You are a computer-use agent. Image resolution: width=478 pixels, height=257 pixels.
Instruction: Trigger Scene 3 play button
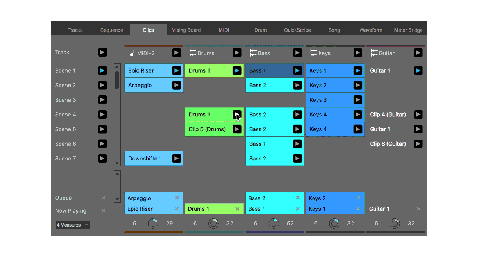[102, 100]
